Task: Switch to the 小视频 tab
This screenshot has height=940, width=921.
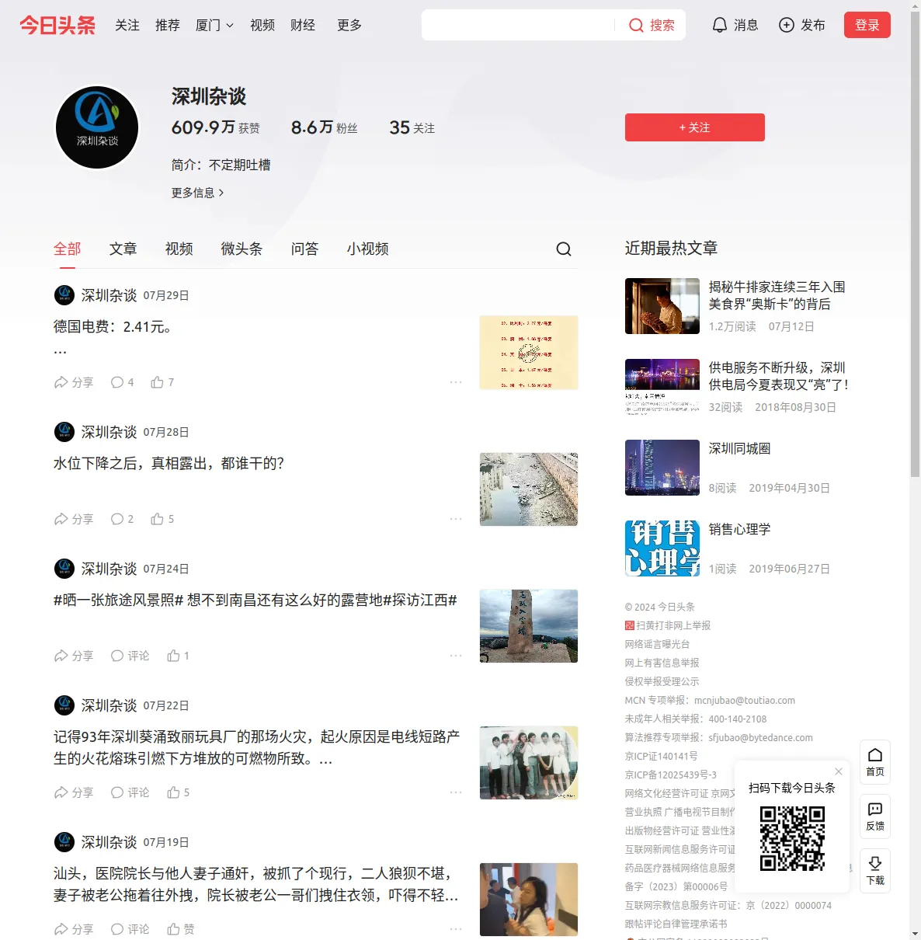Action: pyautogui.click(x=368, y=249)
